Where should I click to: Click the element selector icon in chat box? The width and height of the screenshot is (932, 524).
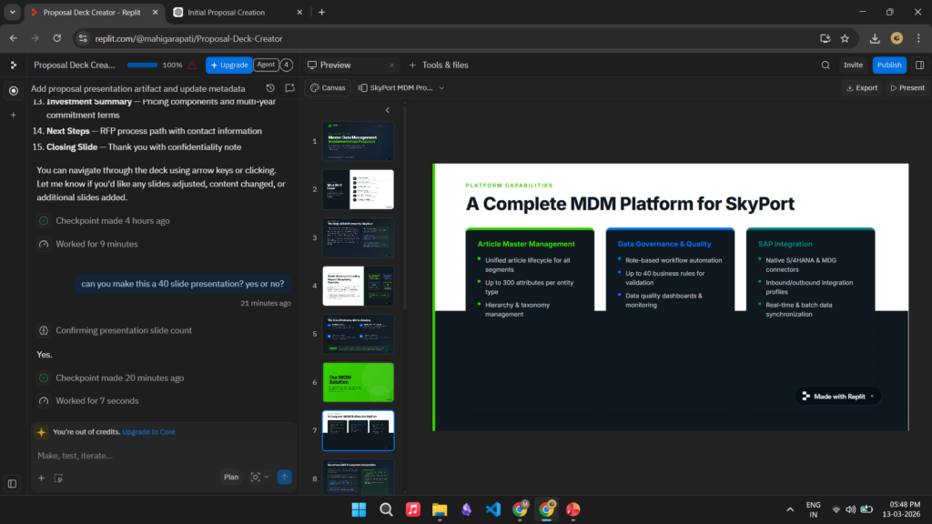58,478
